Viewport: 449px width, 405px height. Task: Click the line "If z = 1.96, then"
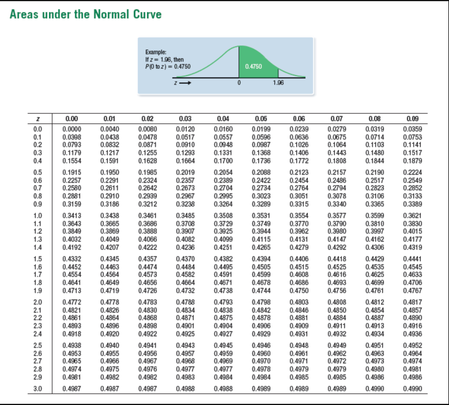click(x=165, y=59)
